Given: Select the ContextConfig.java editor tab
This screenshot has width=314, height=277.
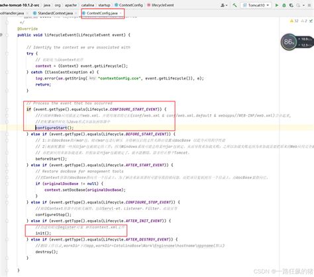Looking at the screenshot, I should [x=102, y=13].
